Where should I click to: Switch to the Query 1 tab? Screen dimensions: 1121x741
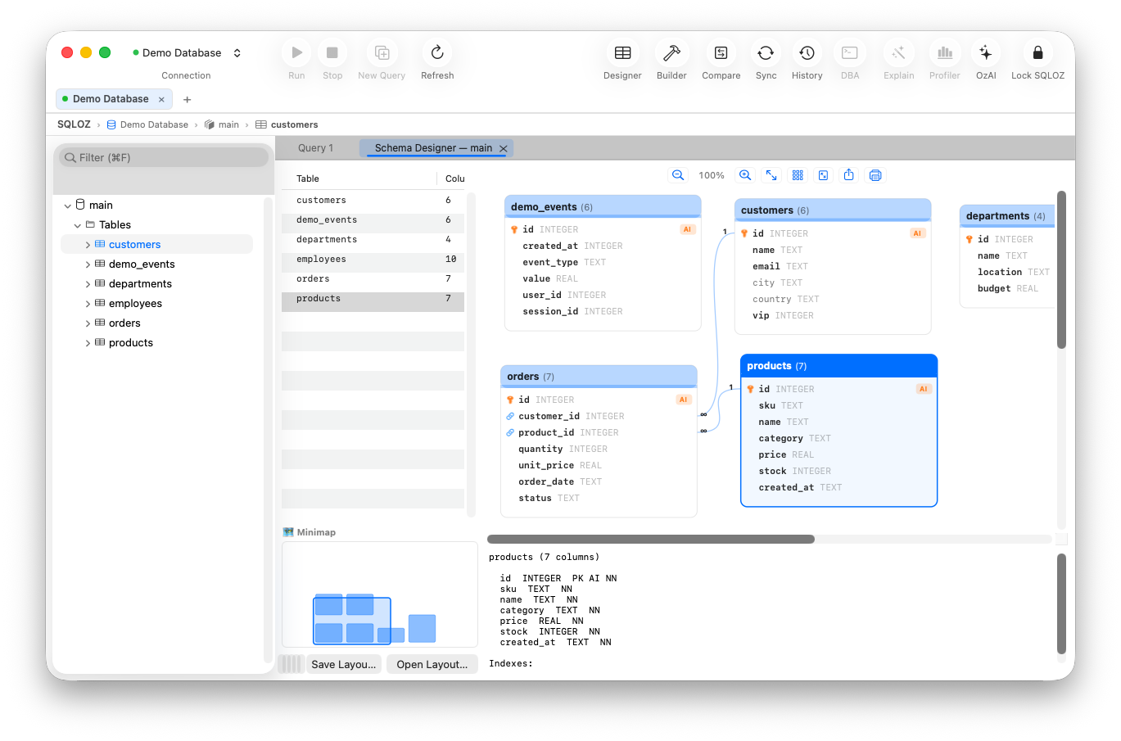point(316,148)
